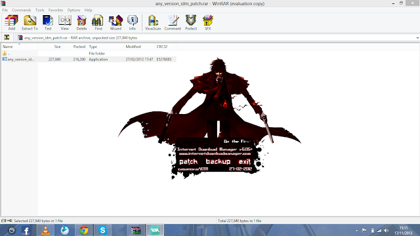
Task: Select any_version_id... application file
Action: (x=18, y=60)
